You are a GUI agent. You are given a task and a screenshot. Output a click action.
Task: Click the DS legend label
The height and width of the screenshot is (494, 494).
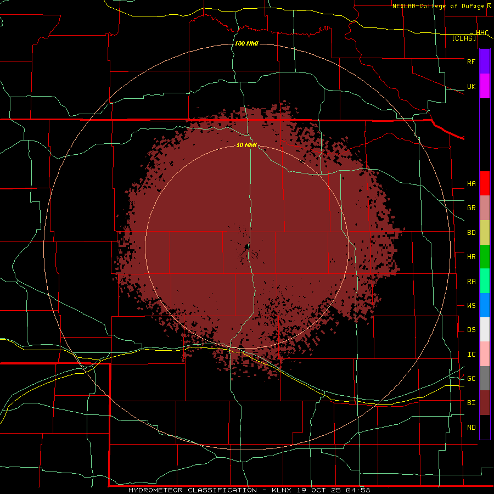pyautogui.click(x=471, y=330)
